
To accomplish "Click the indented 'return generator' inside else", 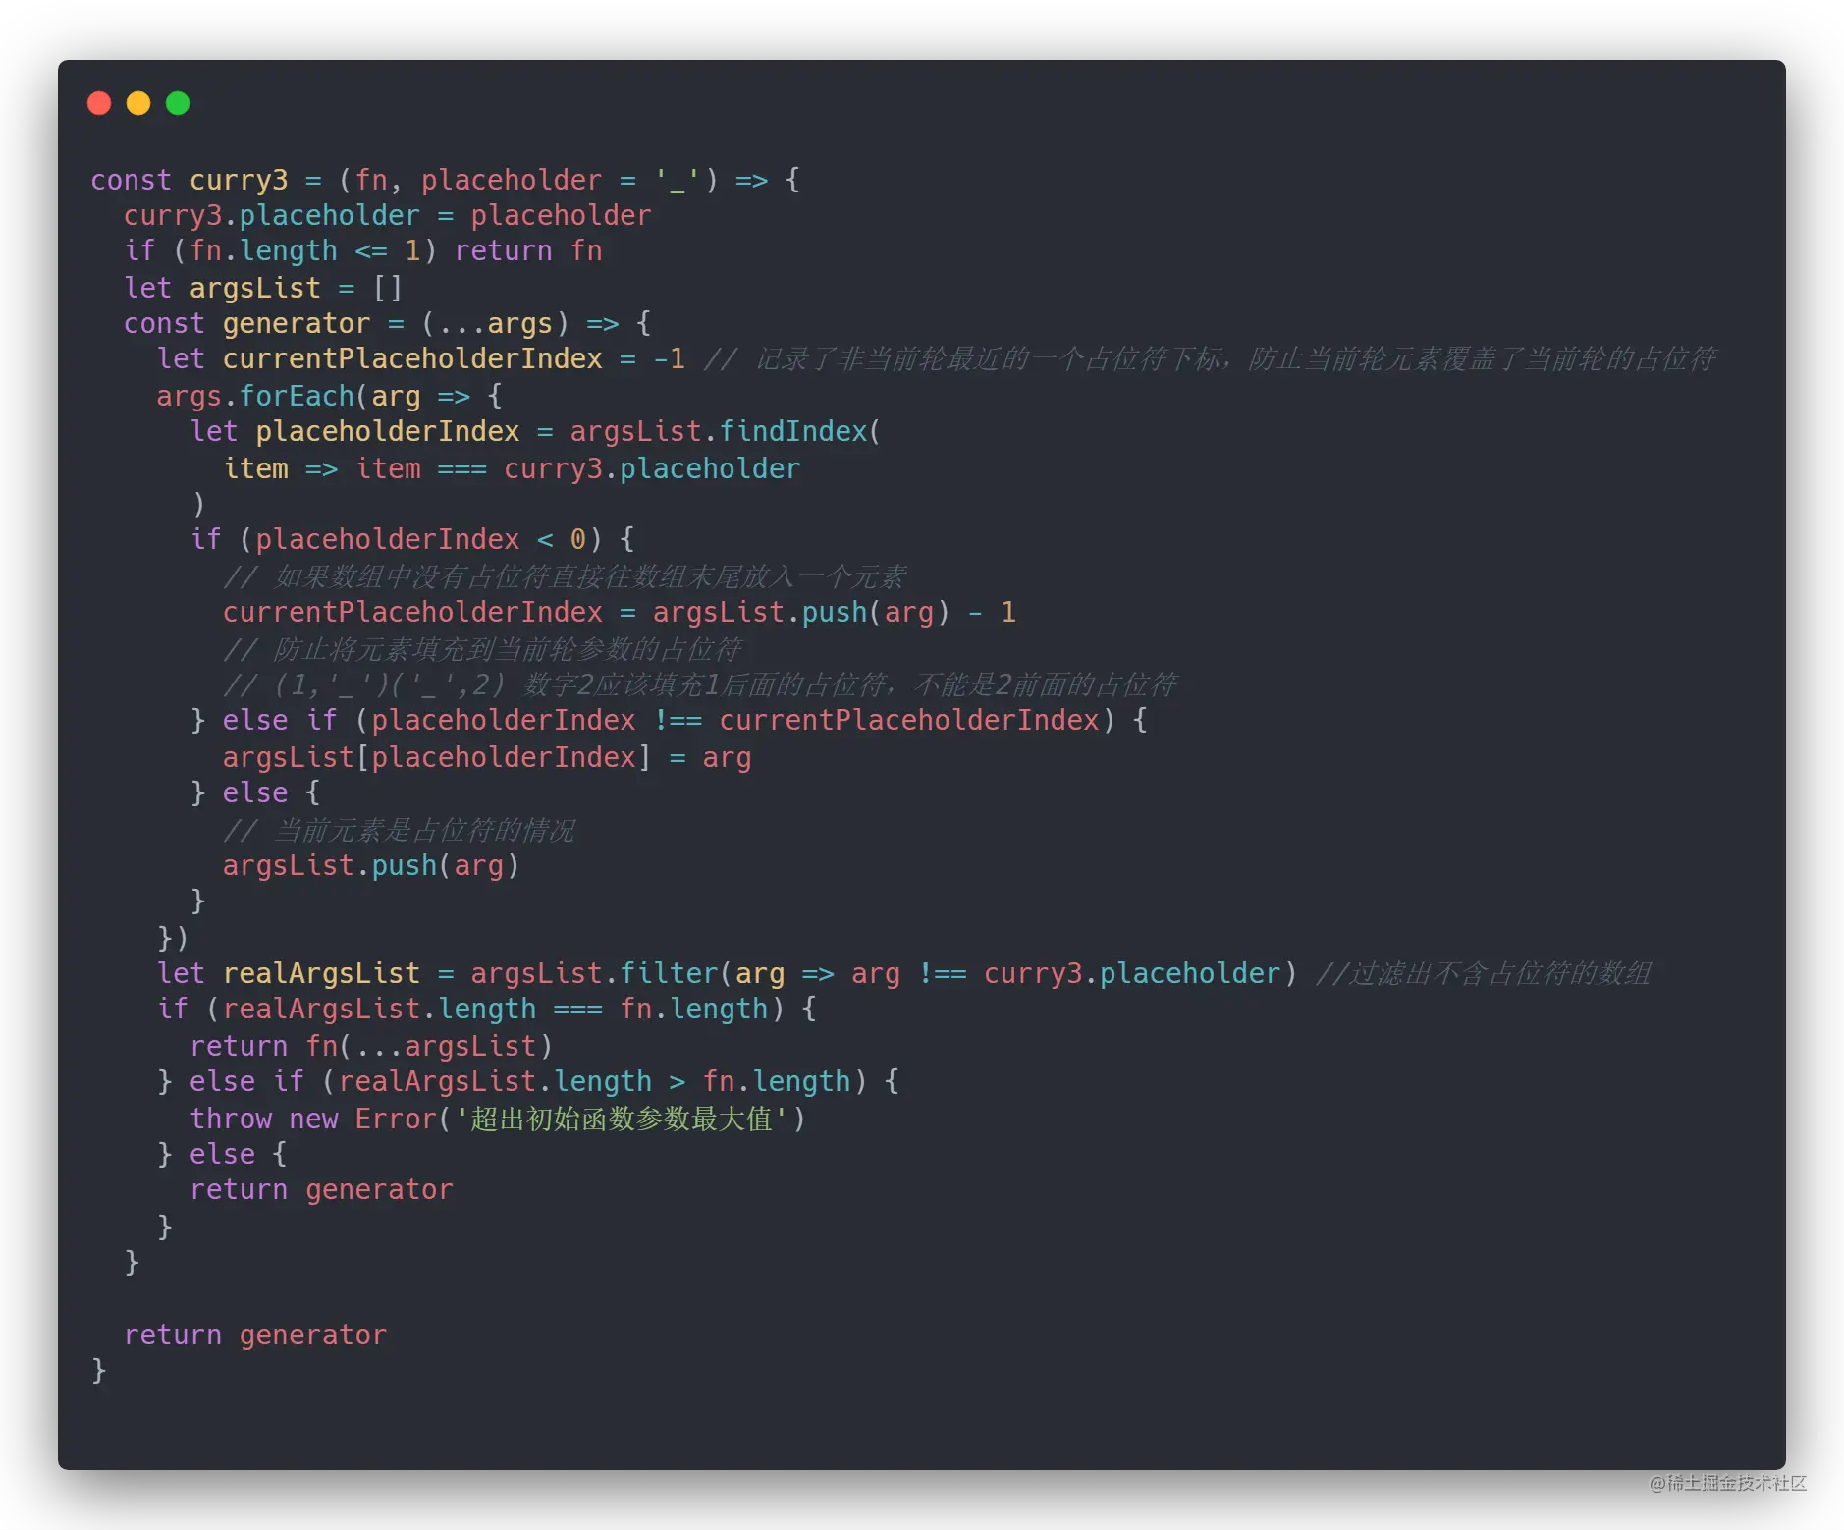I will 321,1190.
